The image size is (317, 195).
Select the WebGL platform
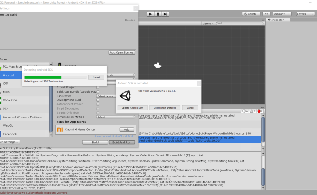click(x=24, y=125)
